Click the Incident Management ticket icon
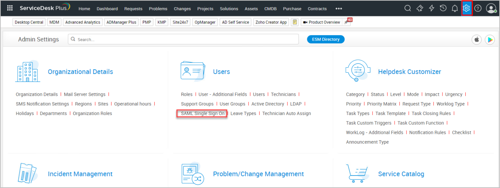500x188 pixels. tap(27, 173)
